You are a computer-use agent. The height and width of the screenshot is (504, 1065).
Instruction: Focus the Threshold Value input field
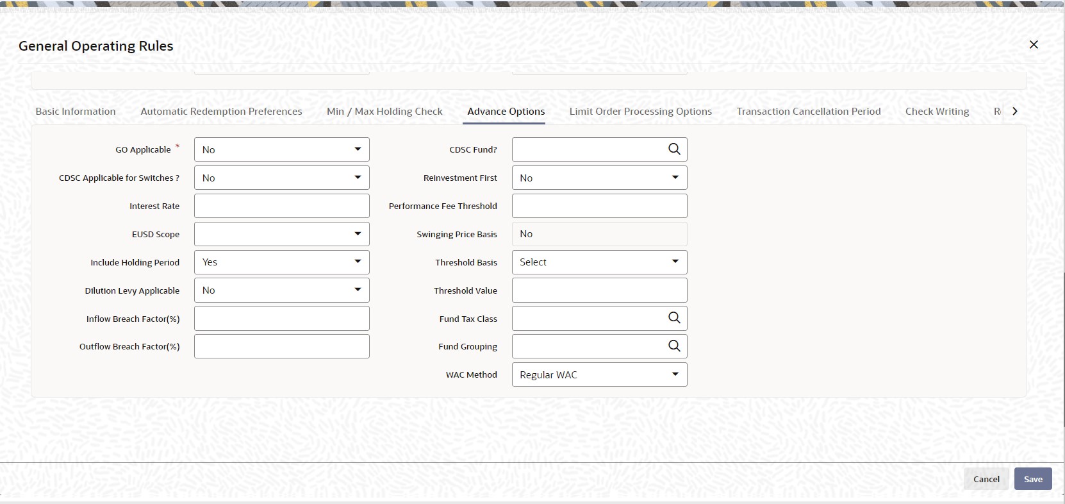pyautogui.click(x=600, y=290)
